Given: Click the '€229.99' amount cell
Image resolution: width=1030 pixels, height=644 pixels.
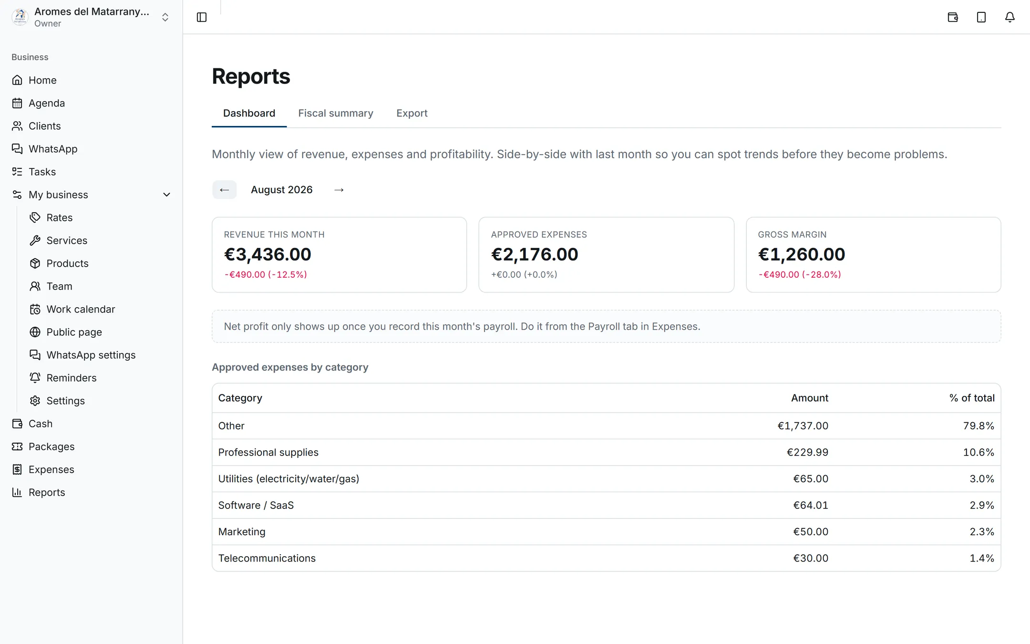Looking at the screenshot, I should click(x=807, y=452).
